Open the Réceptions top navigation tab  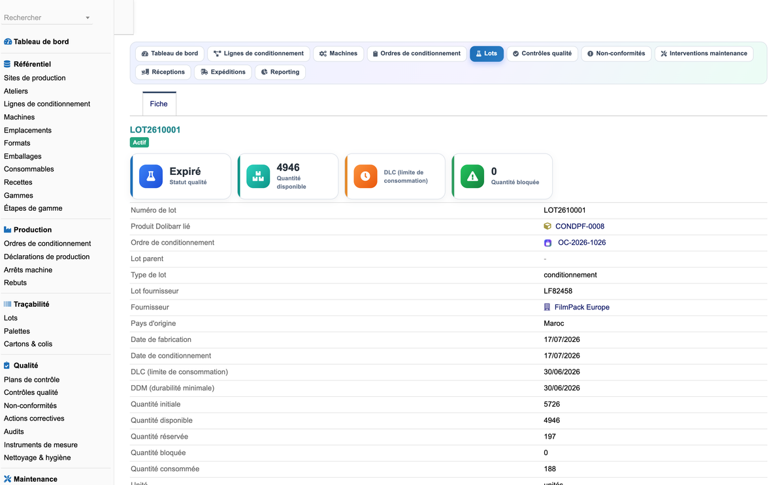click(163, 72)
